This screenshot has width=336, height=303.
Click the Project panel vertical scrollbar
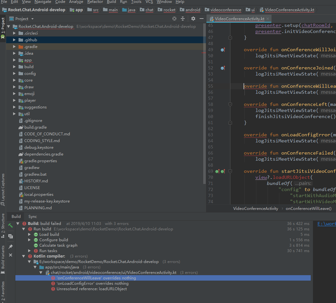point(204,103)
